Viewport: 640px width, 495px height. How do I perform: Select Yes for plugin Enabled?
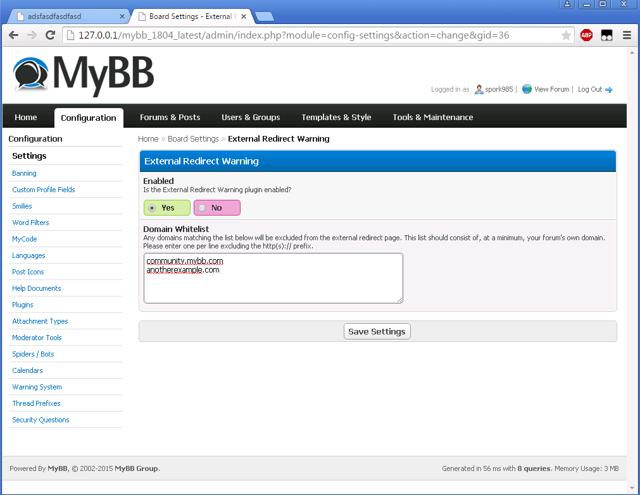point(167,207)
